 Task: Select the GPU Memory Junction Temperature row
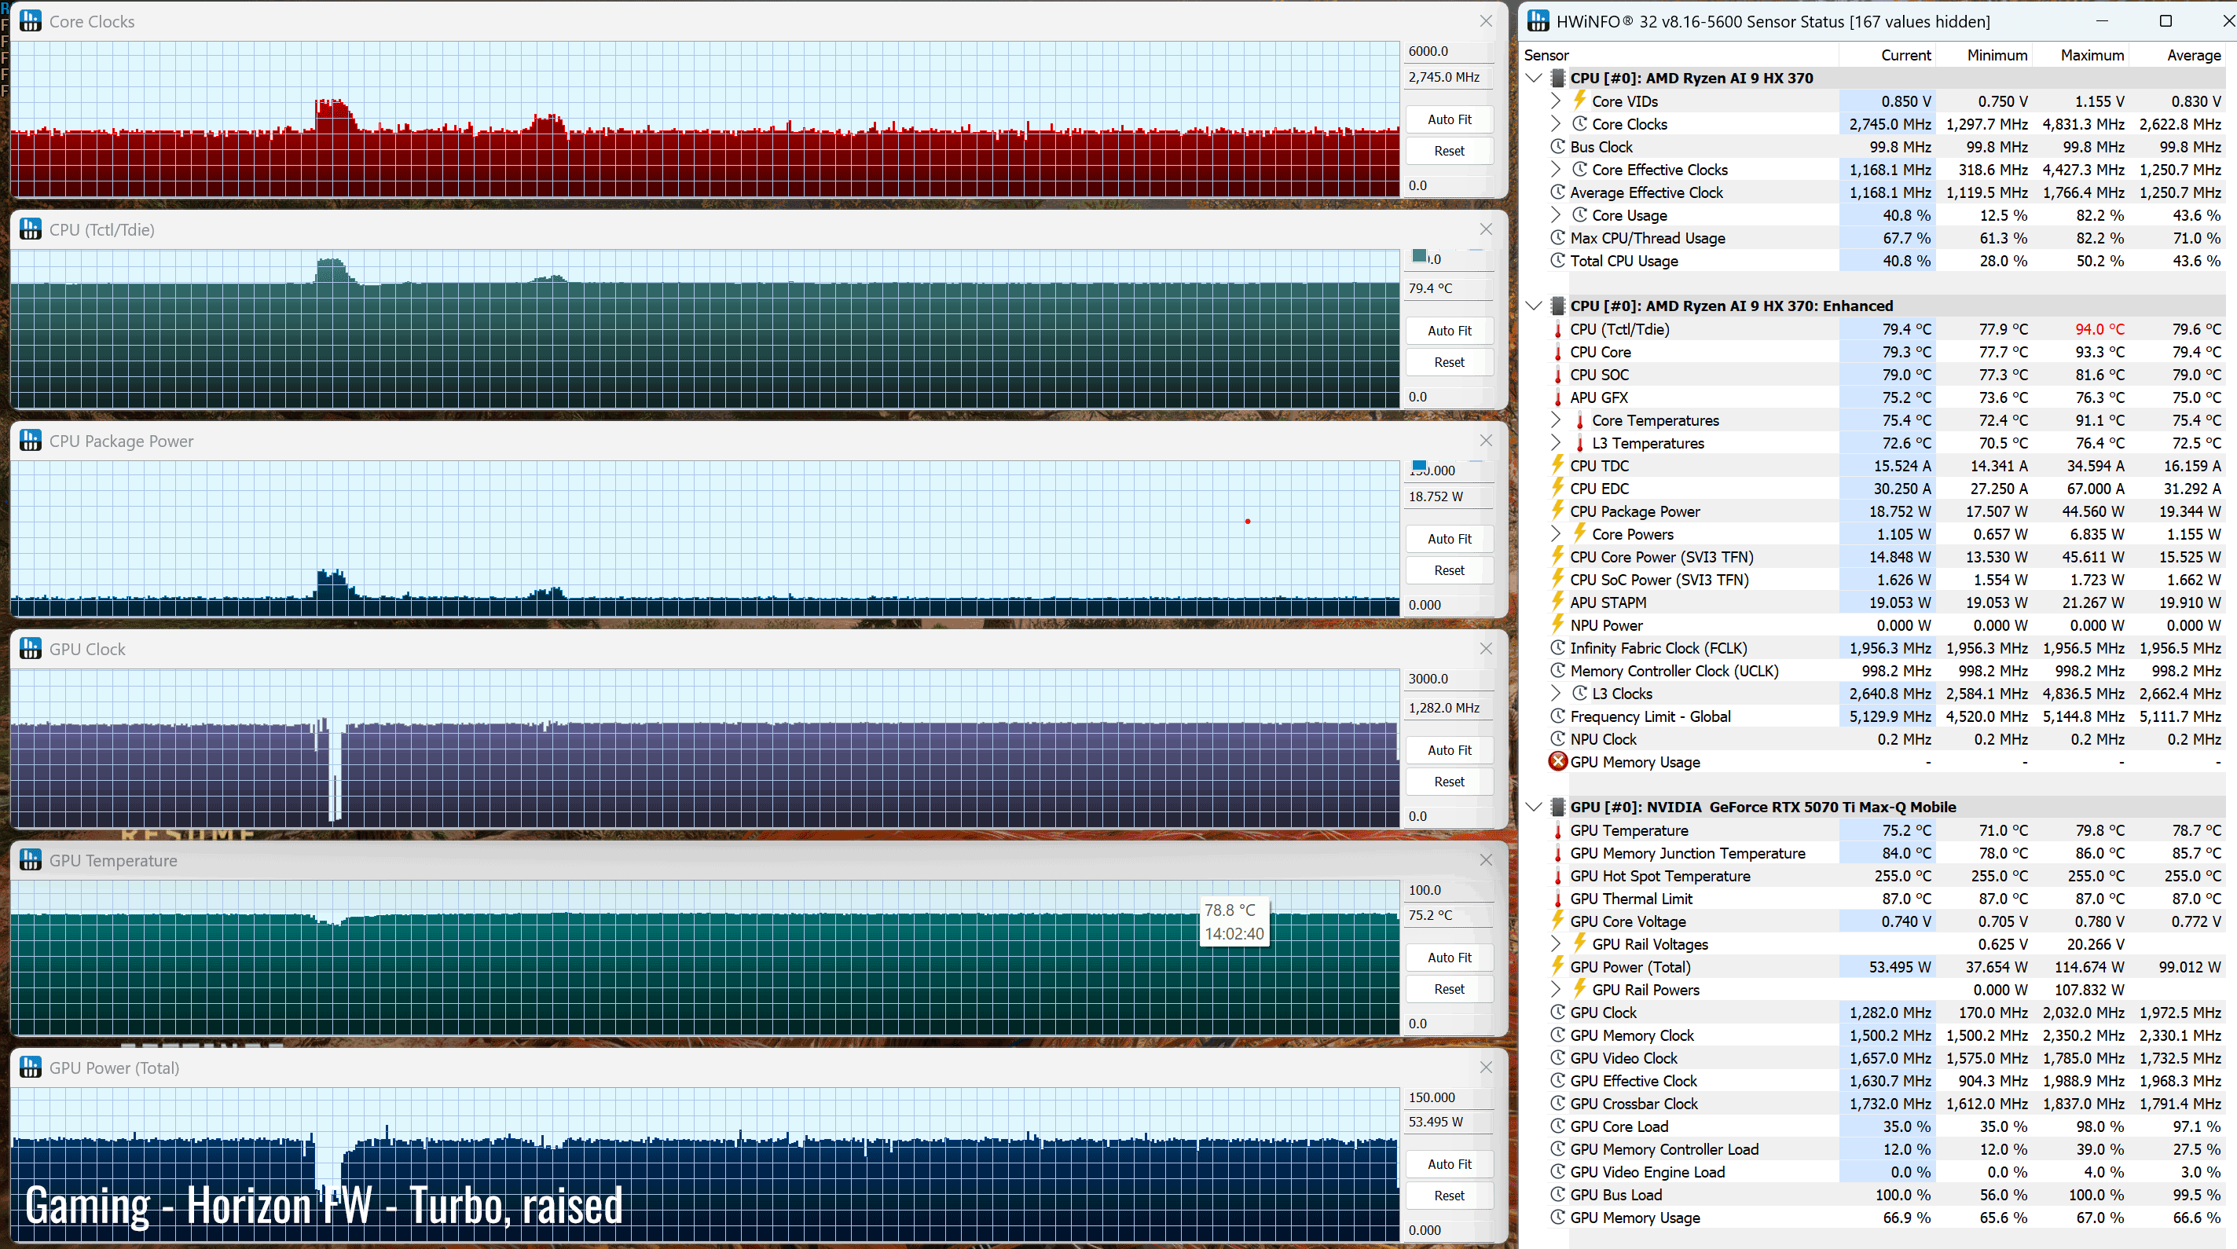[1873, 852]
